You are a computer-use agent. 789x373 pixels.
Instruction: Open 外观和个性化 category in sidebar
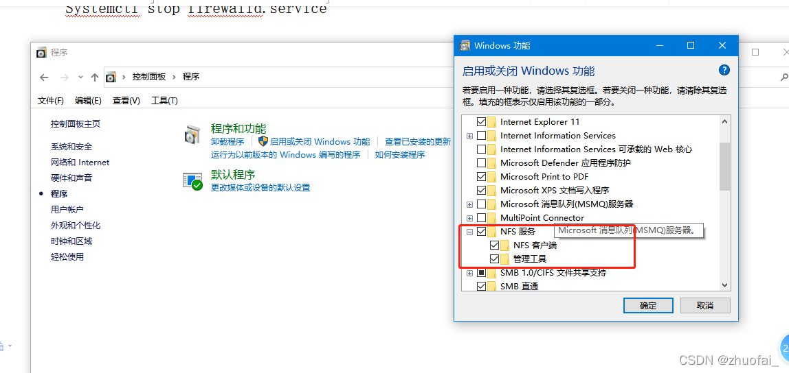coord(76,225)
